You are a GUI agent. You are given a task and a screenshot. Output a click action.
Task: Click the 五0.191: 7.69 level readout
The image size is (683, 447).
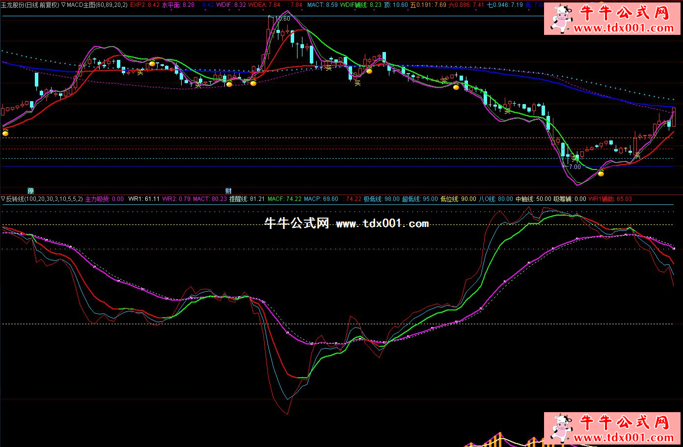click(x=429, y=5)
